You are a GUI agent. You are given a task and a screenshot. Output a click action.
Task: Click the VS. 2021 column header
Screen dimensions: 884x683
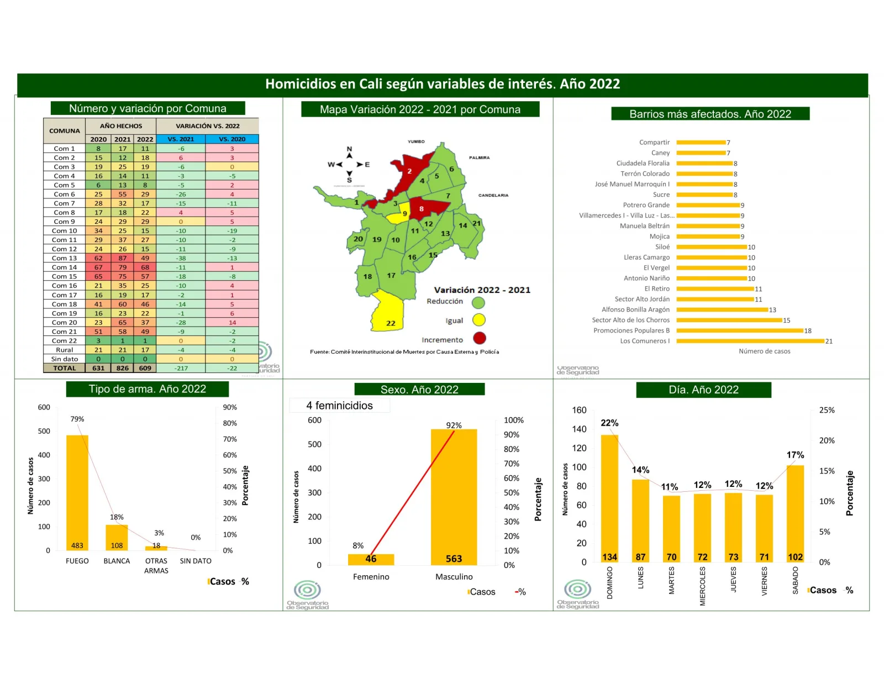point(181,139)
